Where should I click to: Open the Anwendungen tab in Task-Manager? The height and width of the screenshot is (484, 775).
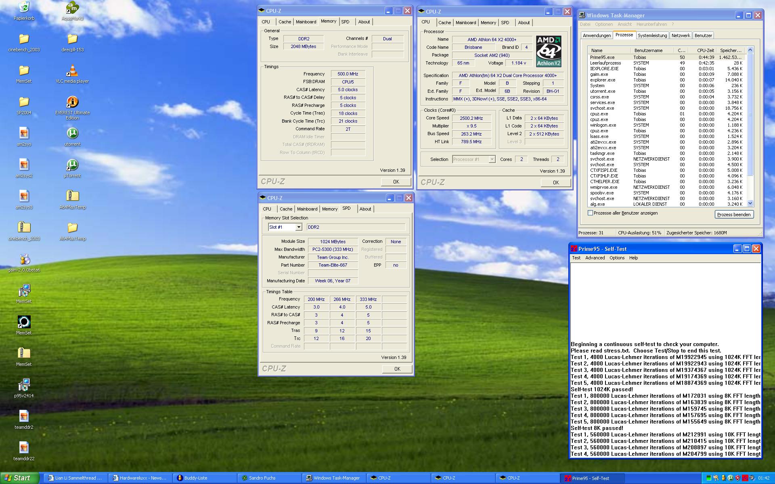click(x=597, y=35)
